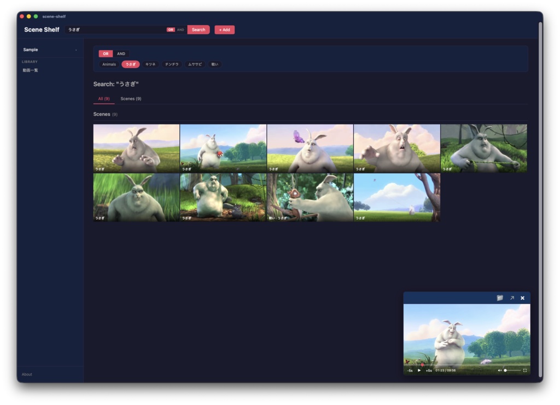Select OR in the tag filter panel

[x=106, y=54]
